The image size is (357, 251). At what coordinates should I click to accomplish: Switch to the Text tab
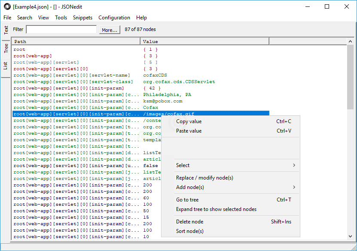(x=6, y=30)
